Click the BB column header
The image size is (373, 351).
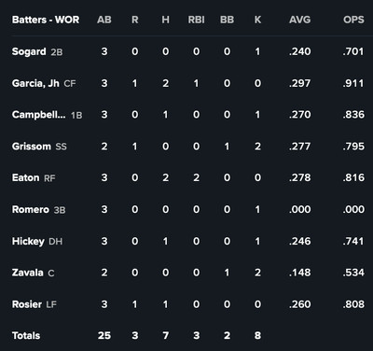[227, 20]
